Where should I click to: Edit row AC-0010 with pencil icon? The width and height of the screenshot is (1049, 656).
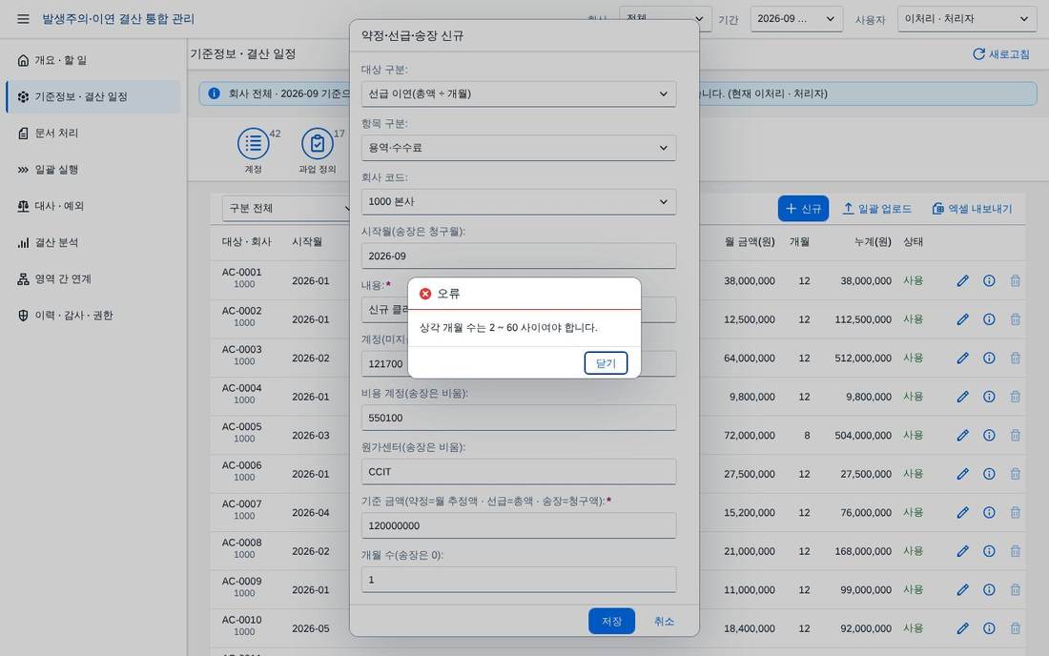(x=963, y=628)
